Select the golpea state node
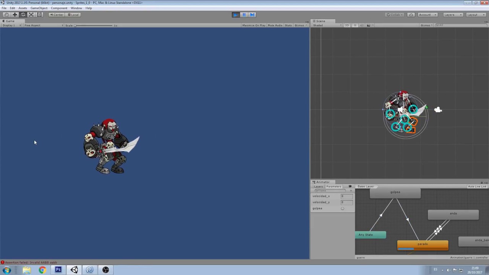This screenshot has width=489, height=275. 395,193
